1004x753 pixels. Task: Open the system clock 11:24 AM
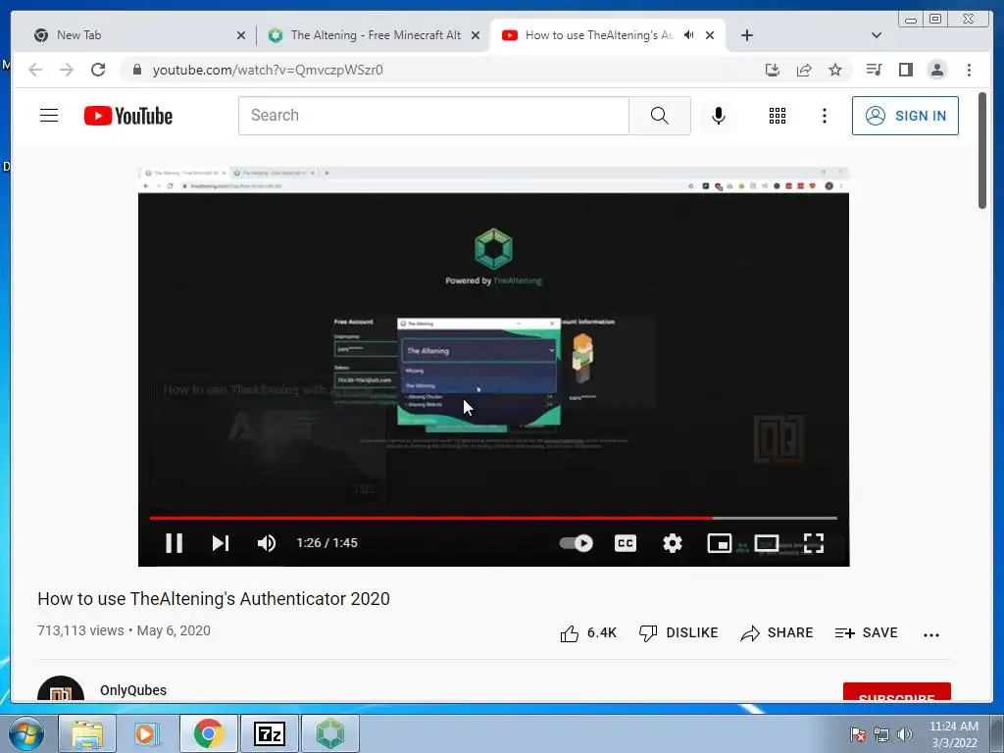[x=954, y=727]
